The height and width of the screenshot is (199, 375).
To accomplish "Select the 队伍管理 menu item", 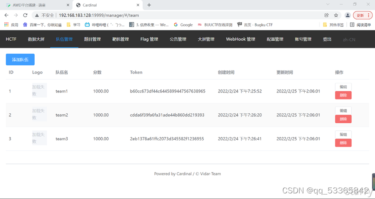I will [64, 39].
